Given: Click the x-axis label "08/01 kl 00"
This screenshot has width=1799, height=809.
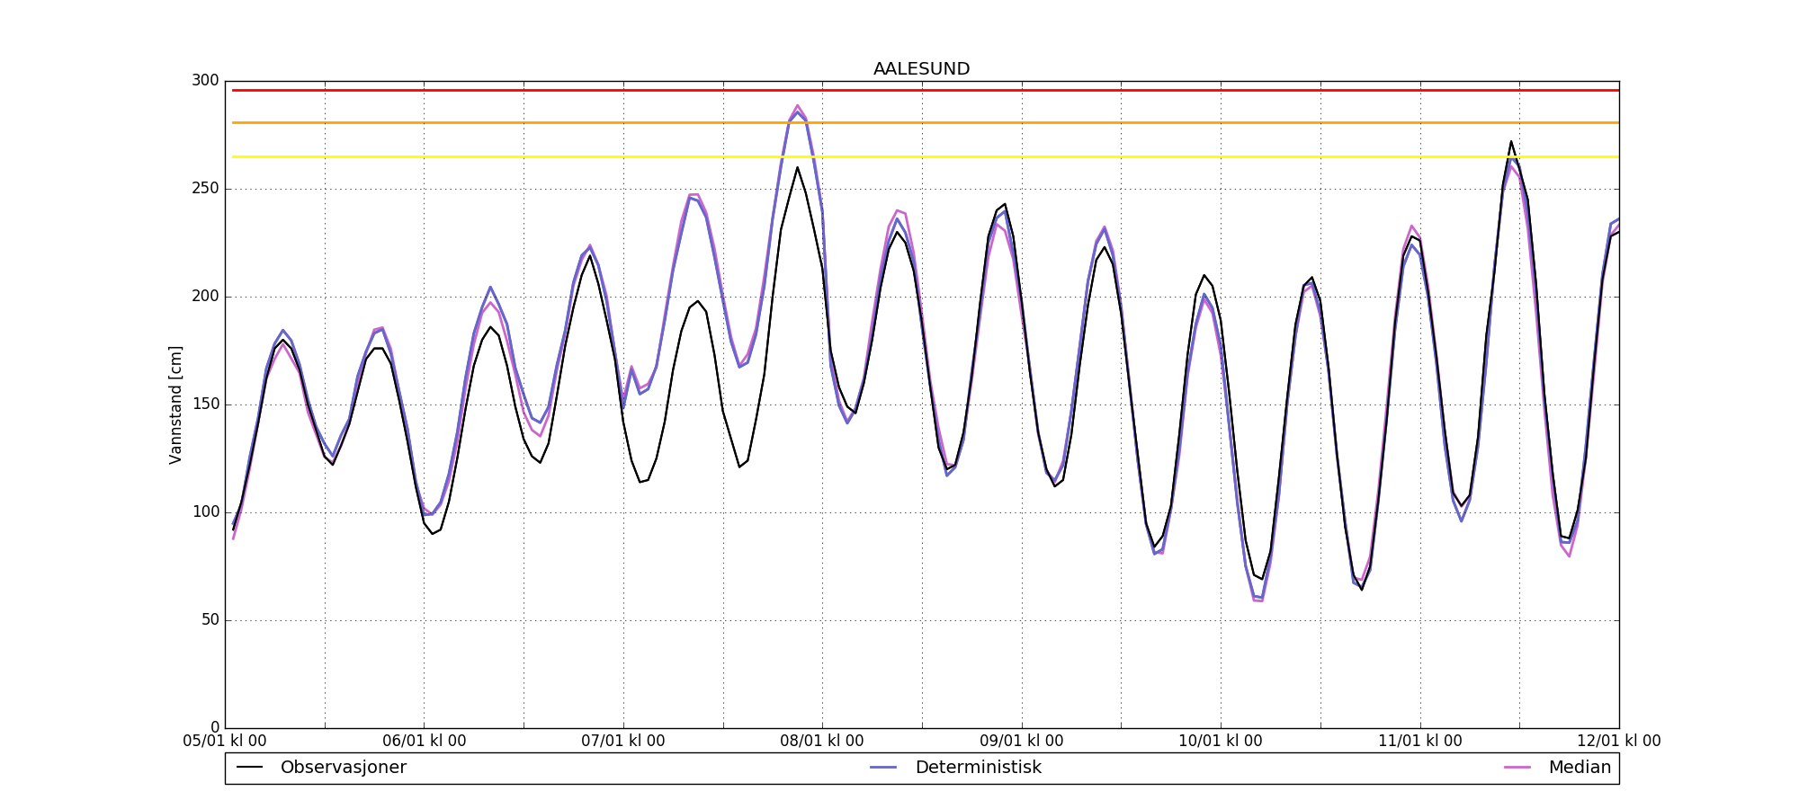Looking at the screenshot, I should 822,742.
